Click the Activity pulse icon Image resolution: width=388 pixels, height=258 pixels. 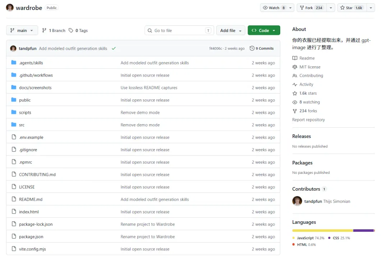coord(295,85)
